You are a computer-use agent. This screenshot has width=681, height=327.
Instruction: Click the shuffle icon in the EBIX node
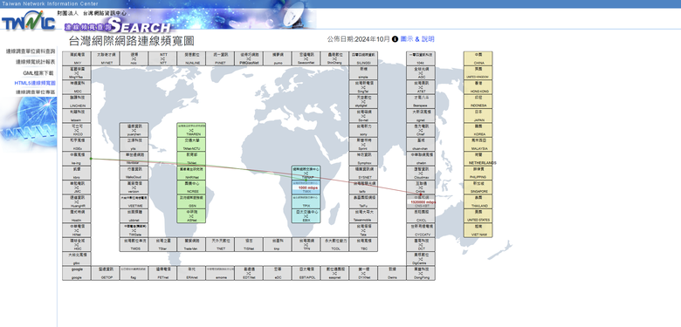click(x=306, y=216)
